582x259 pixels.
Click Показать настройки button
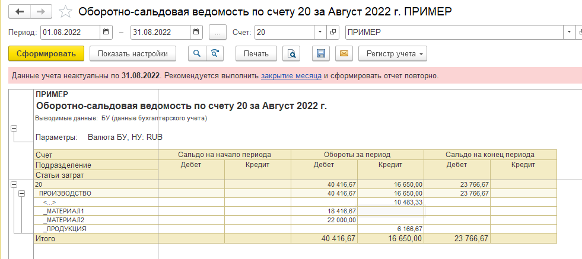[x=133, y=54]
